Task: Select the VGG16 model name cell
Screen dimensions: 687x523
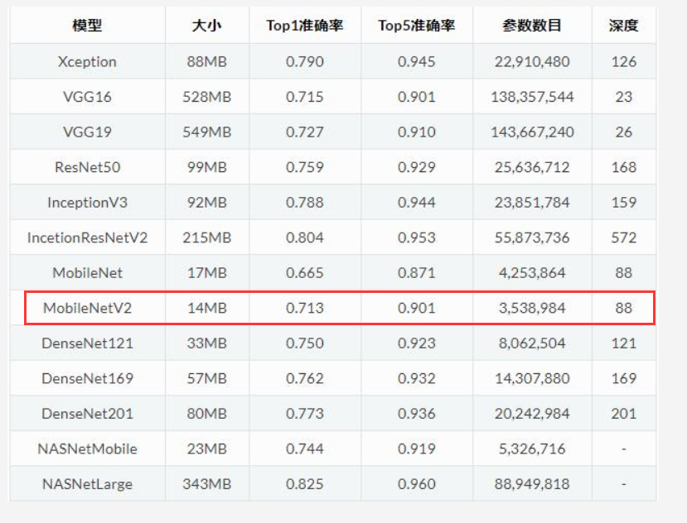Action: tap(87, 97)
